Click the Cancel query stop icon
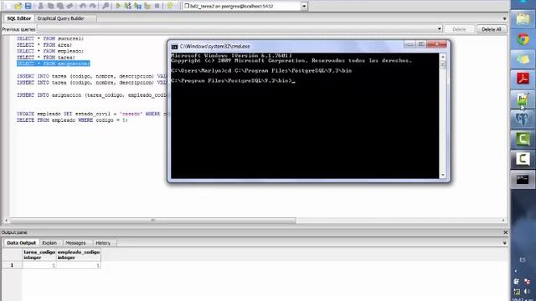Screen dimensions: 536x301 [x=157, y=6]
